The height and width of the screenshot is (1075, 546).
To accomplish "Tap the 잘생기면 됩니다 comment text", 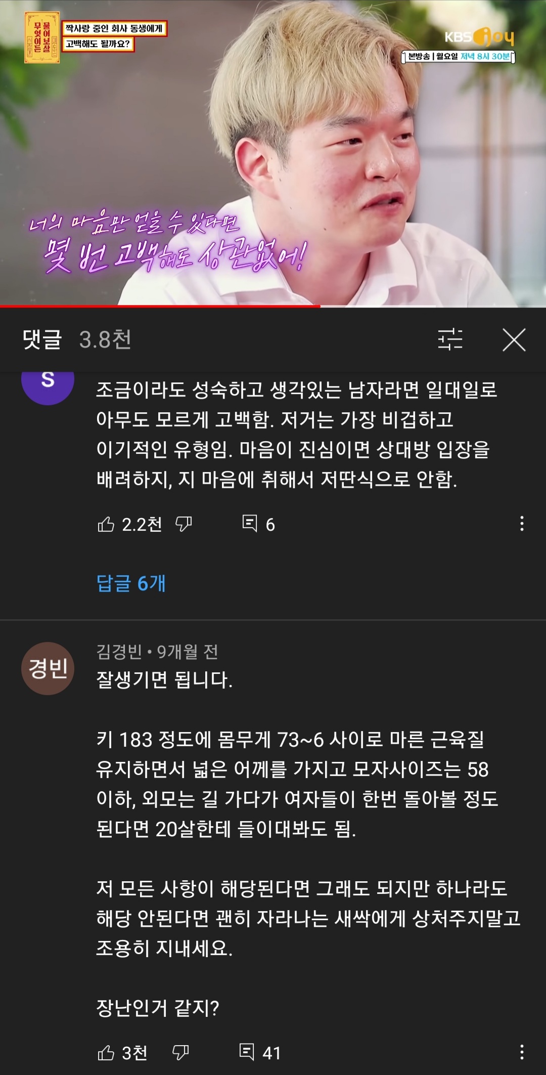I will tap(164, 679).
